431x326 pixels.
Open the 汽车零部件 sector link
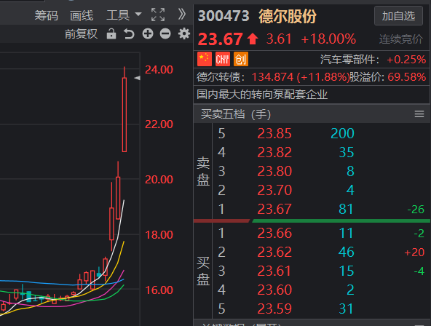pyautogui.click(x=349, y=60)
